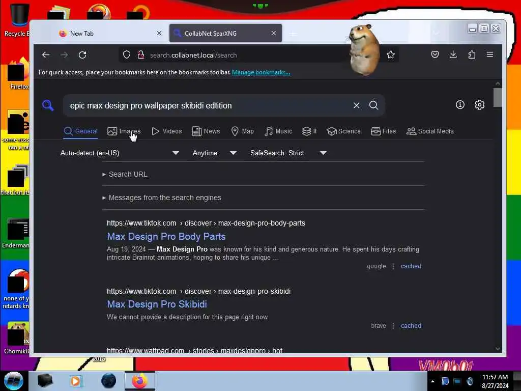The image size is (521, 391).
Task: Open the Anytime time range dropdown
Action: click(x=215, y=153)
